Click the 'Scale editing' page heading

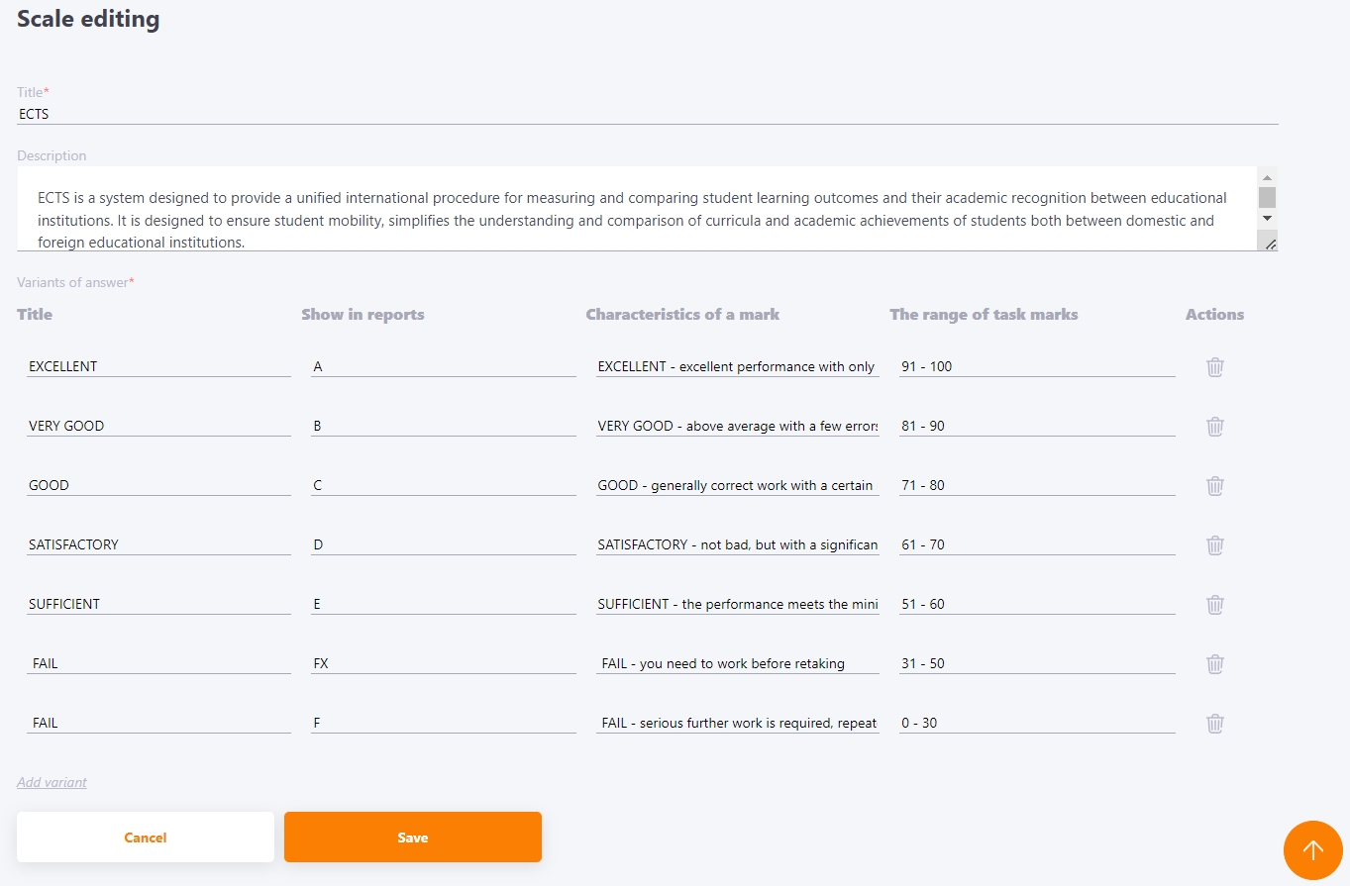tap(88, 19)
